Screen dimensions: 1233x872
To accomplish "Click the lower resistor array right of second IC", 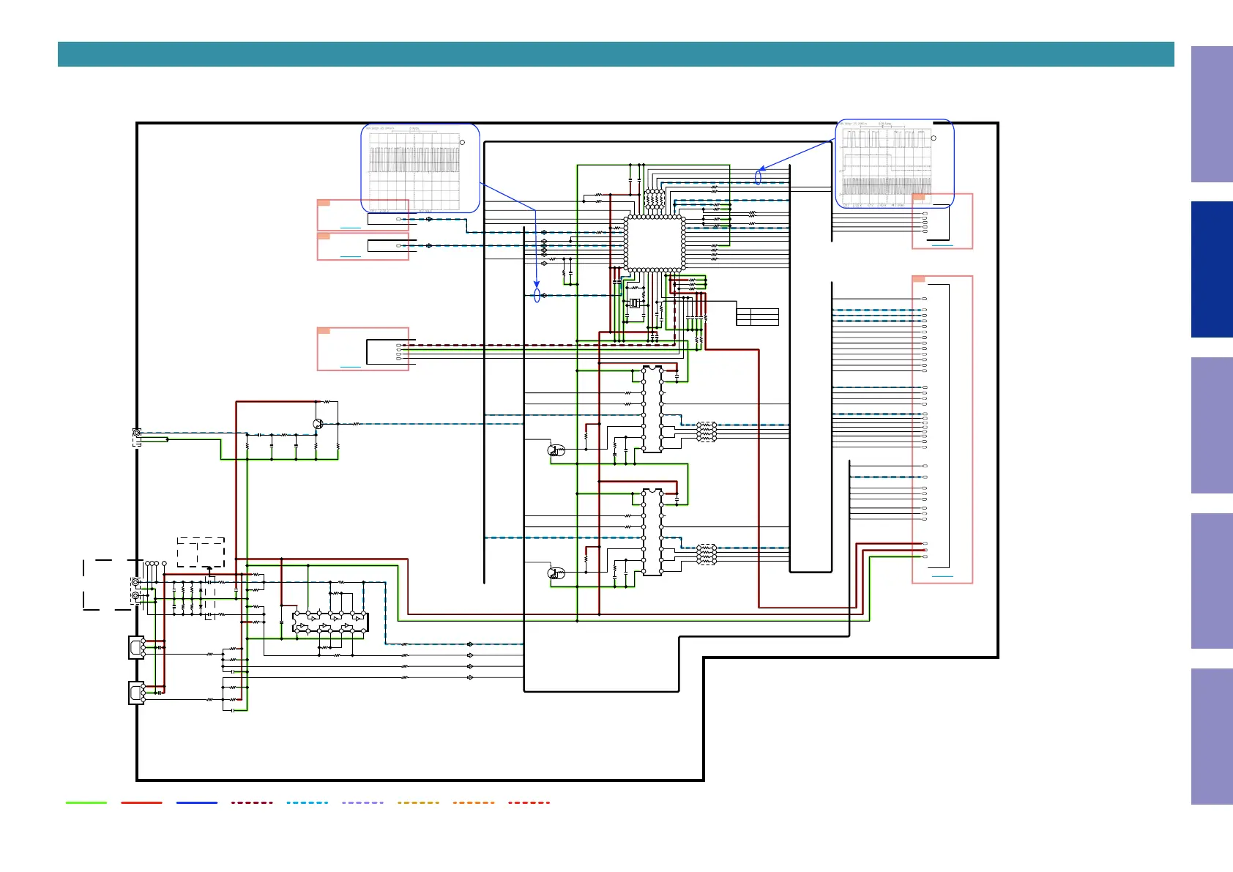I will click(706, 554).
